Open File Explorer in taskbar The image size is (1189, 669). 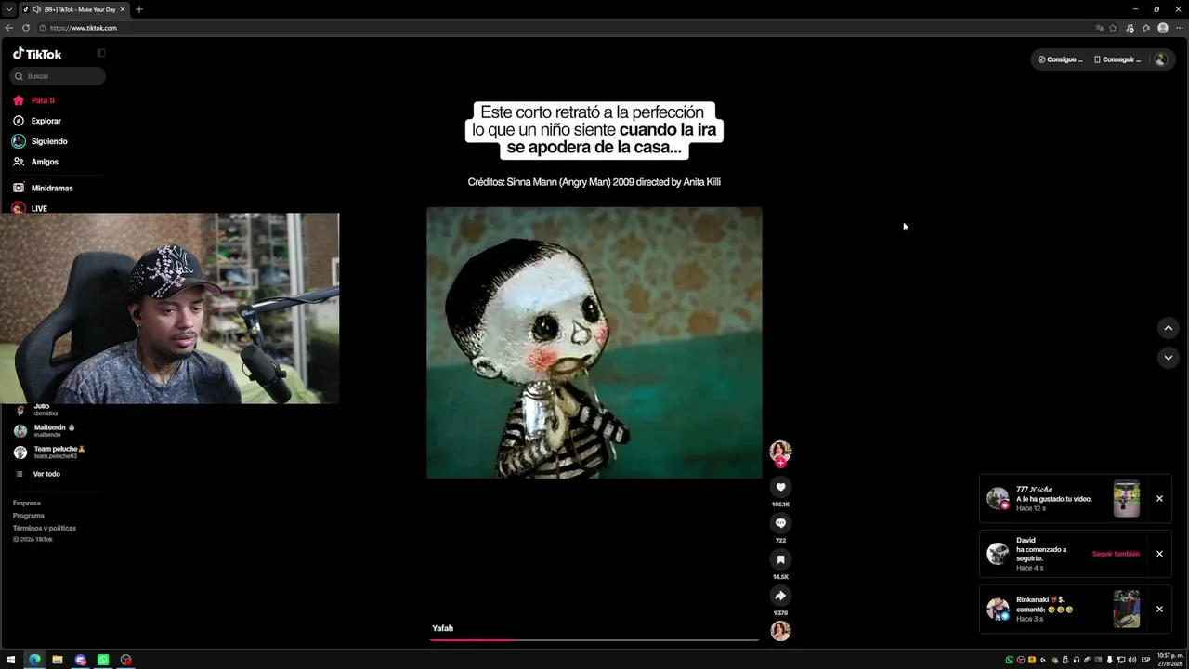[58, 660]
